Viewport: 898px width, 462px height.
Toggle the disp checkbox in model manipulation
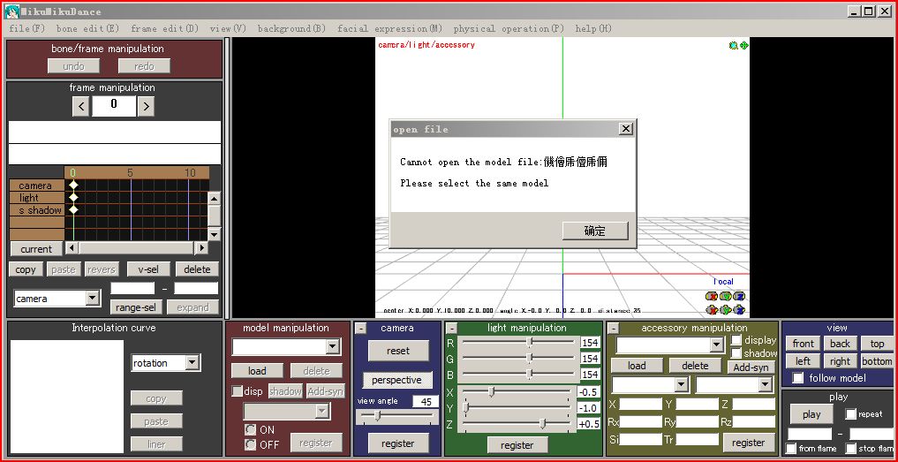(238, 391)
